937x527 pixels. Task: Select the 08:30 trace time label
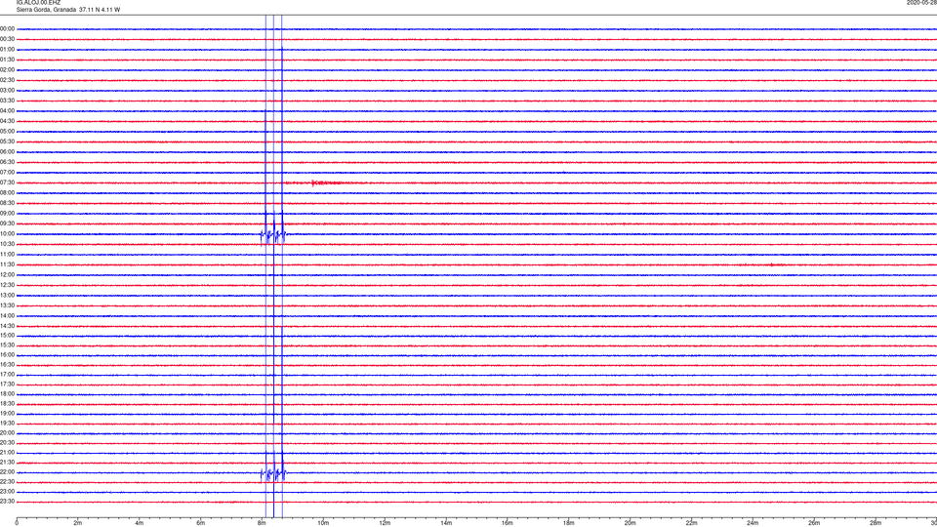(x=7, y=203)
